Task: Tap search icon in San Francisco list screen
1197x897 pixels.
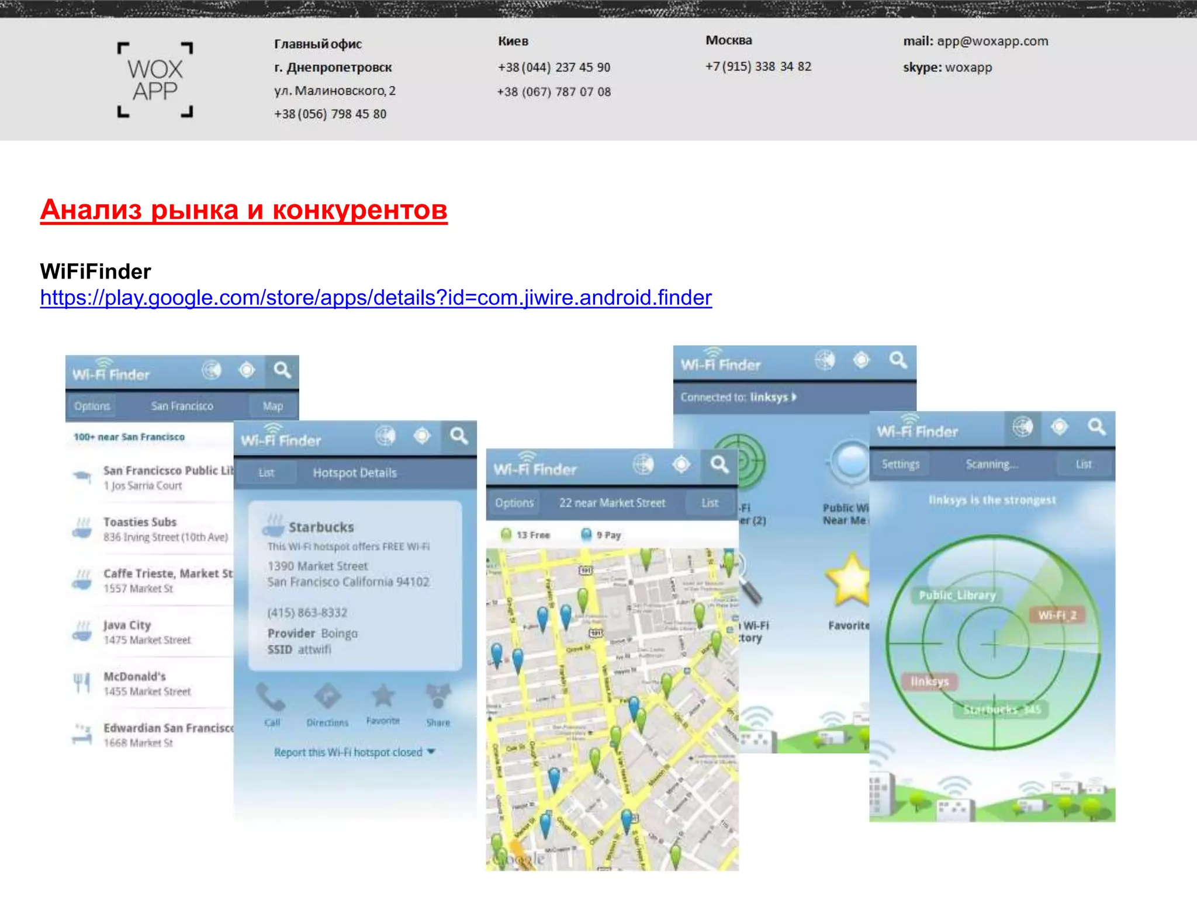Action: point(282,370)
